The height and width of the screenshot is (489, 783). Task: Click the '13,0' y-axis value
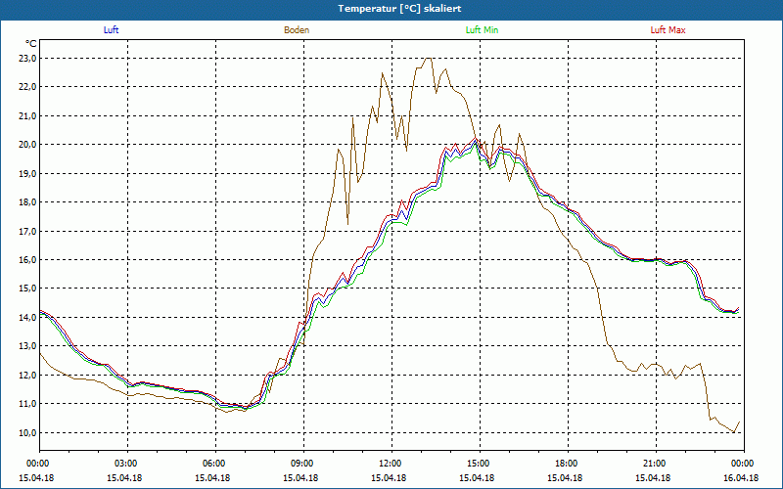point(28,346)
